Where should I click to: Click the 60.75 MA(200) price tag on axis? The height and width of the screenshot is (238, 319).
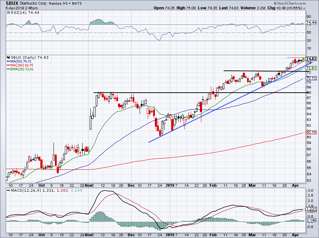(x=311, y=133)
